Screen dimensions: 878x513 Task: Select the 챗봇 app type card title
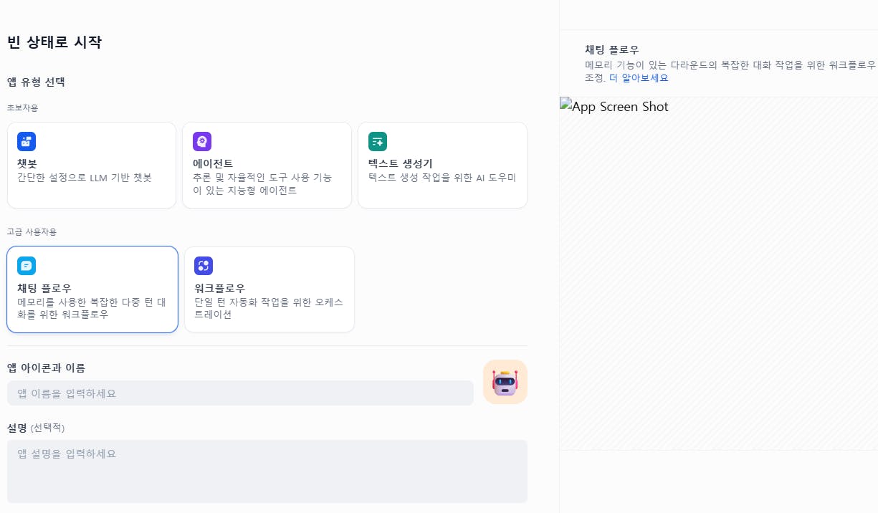click(27, 163)
